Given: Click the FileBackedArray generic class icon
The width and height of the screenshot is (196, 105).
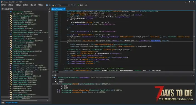Looking at the screenshot, I should [x=11, y=39].
